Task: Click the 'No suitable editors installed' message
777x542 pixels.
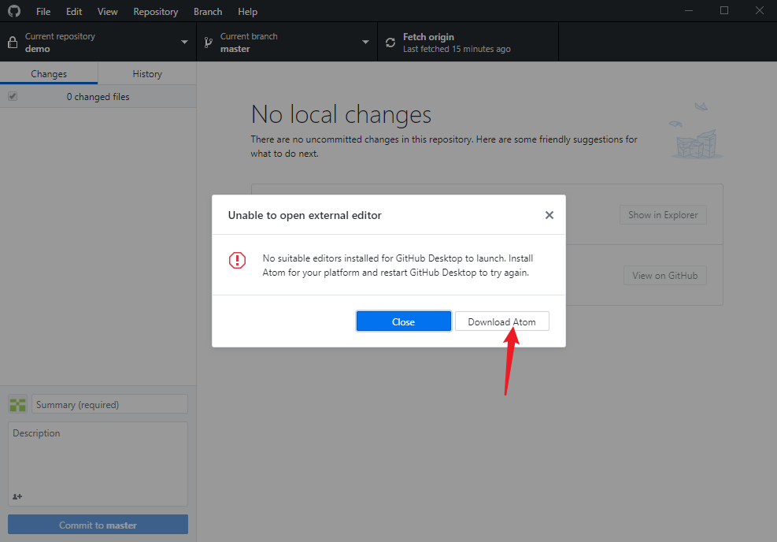Action: tap(398, 265)
